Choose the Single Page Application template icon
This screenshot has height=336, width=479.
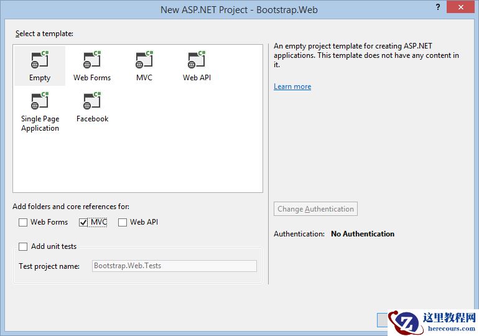(x=40, y=101)
